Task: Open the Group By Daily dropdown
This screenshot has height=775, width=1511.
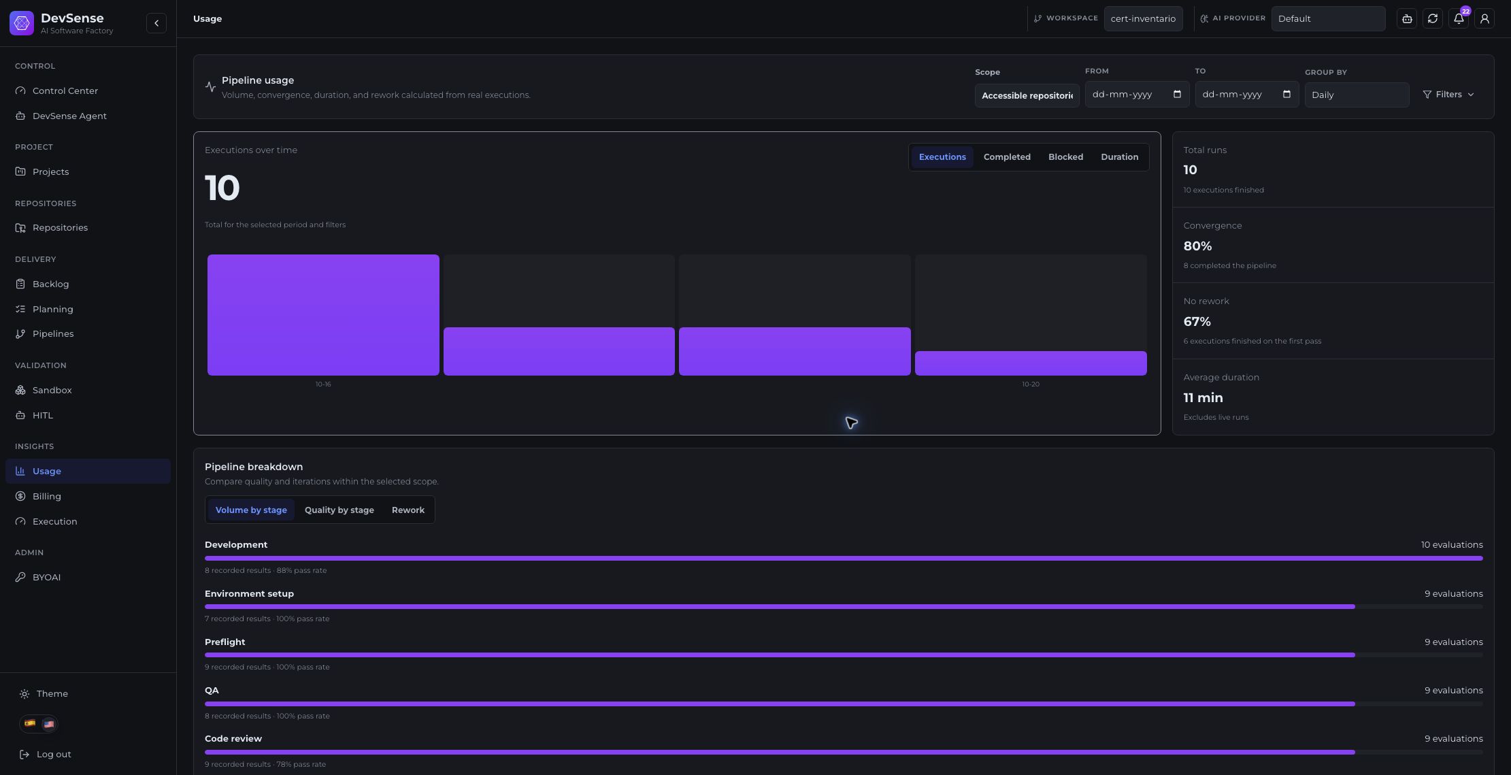Action: tap(1357, 95)
